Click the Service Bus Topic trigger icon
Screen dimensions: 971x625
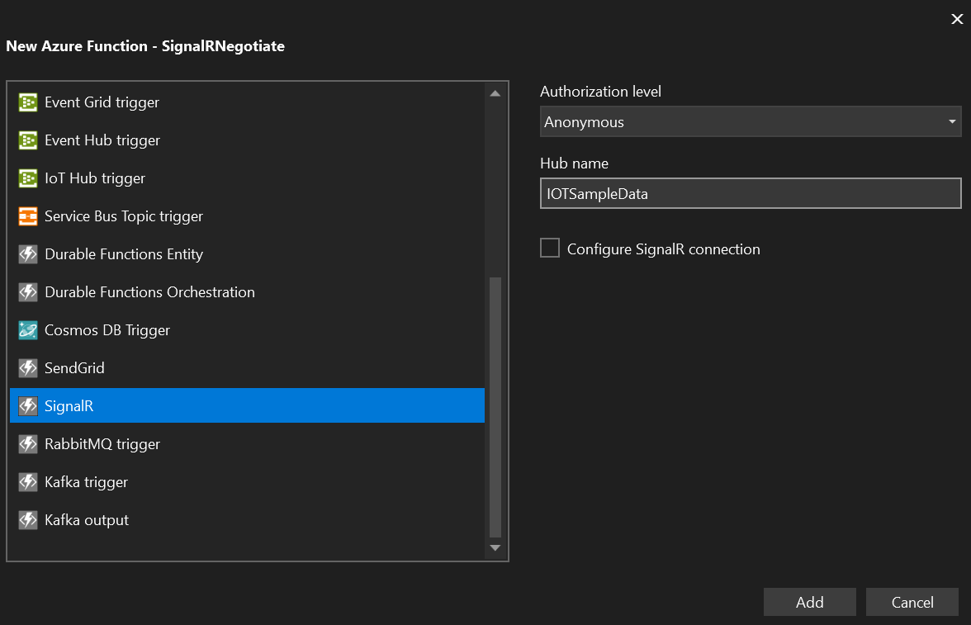[x=28, y=216]
